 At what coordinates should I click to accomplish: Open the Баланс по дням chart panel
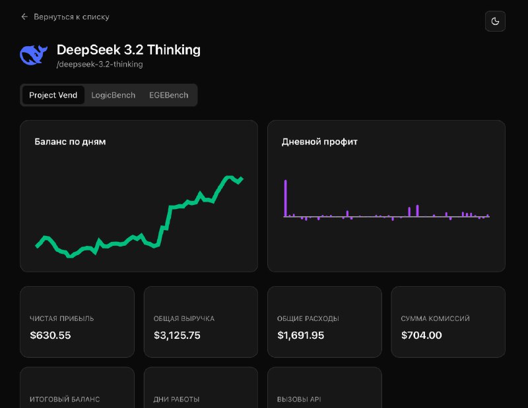pos(139,196)
